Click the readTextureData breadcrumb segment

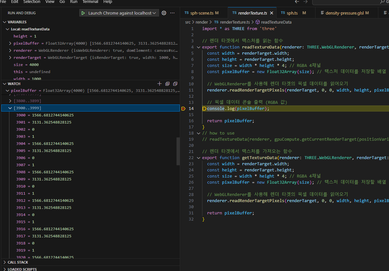(x=276, y=22)
